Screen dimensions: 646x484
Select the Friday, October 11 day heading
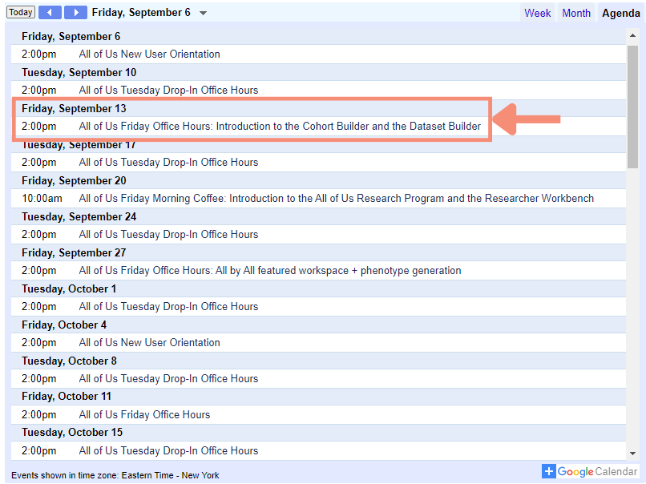[67, 397]
